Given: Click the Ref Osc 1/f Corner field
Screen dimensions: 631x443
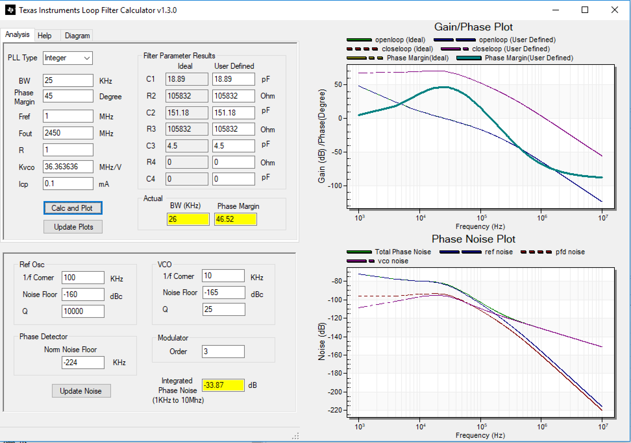Looking at the screenshot, I should (83, 278).
